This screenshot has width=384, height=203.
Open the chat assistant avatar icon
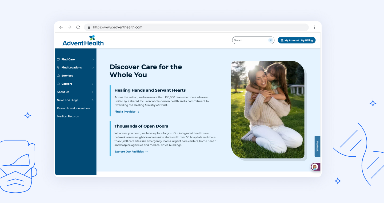(315, 167)
